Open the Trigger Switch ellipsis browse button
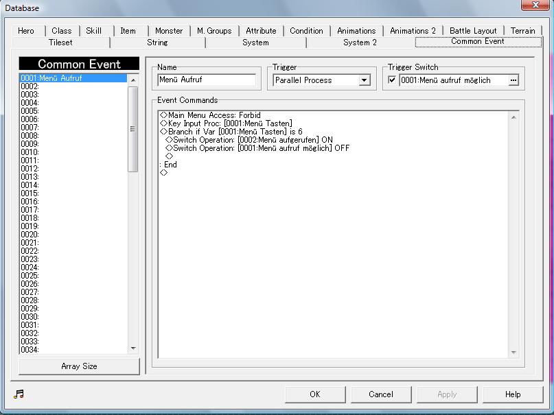This screenshot has width=554, height=415. click(513, 80)
